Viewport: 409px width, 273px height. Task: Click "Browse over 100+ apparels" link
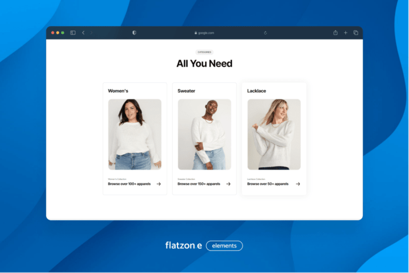(x=129, y=184)
